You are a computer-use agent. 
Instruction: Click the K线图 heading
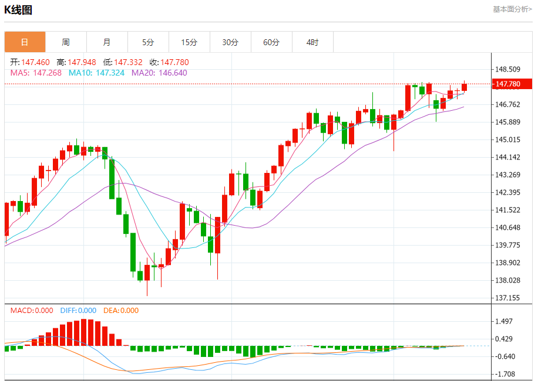click(x=18, y=10)
